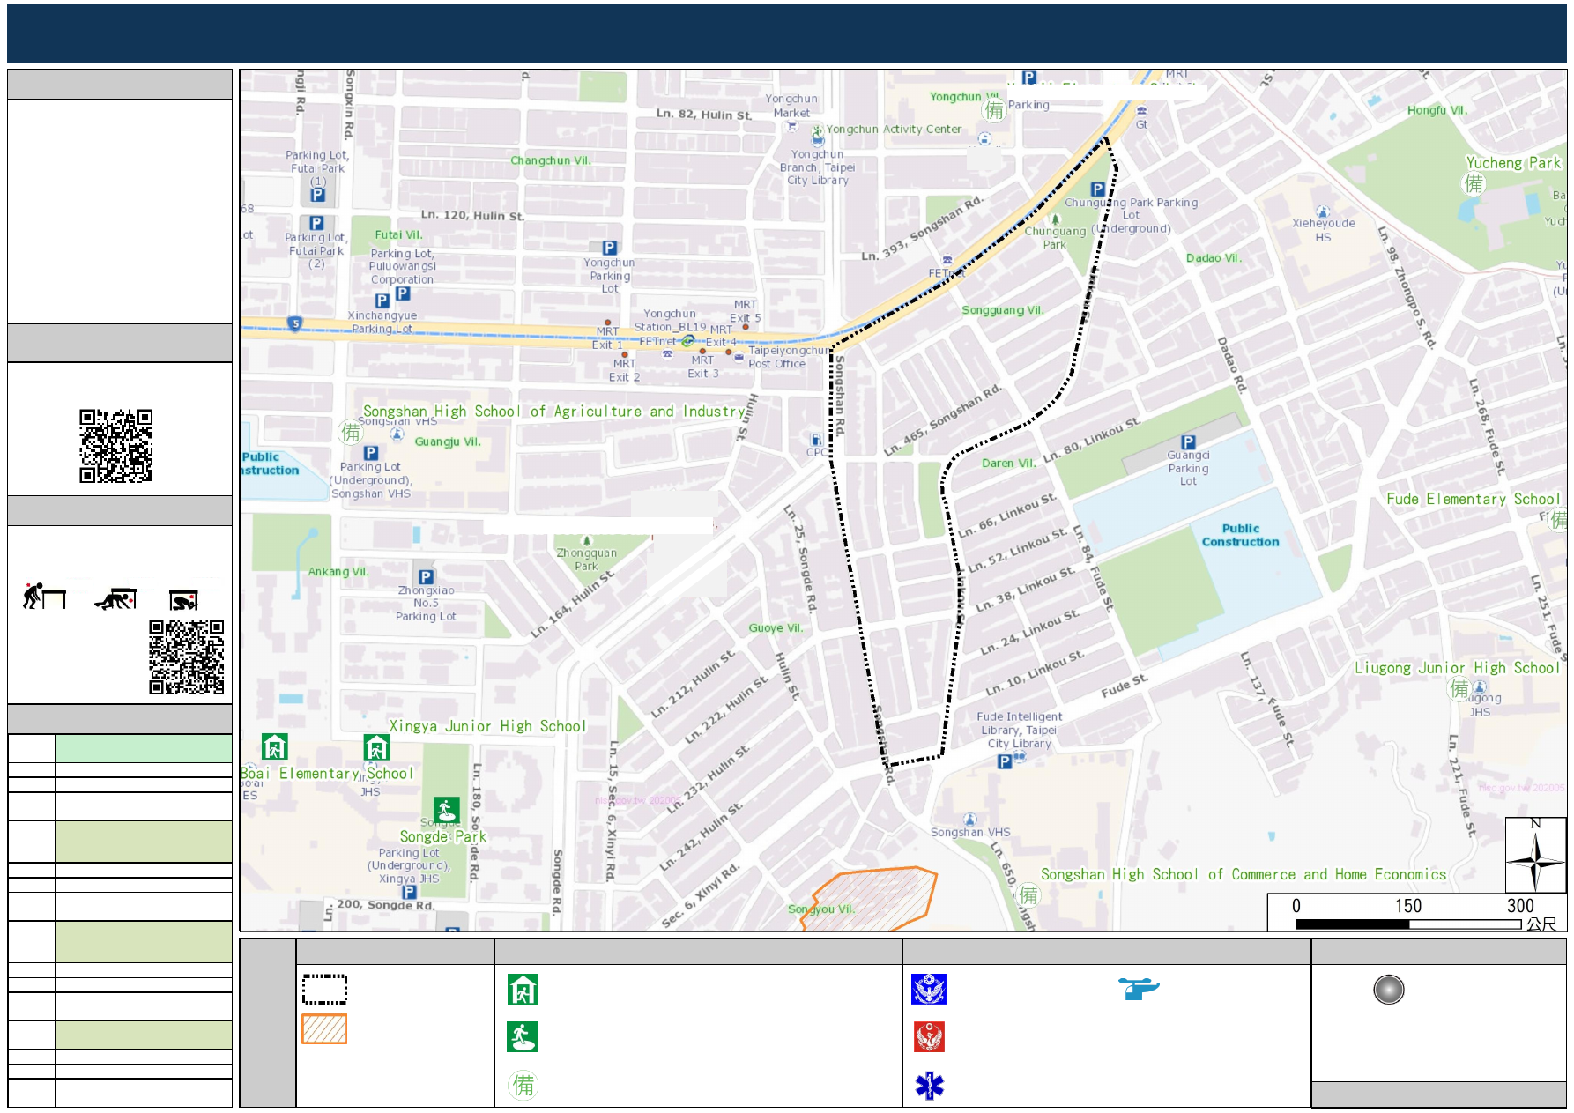1574x1113 pixels.
Task: Click the green shelter icon at Boai Elementary School
Action: 275,746
